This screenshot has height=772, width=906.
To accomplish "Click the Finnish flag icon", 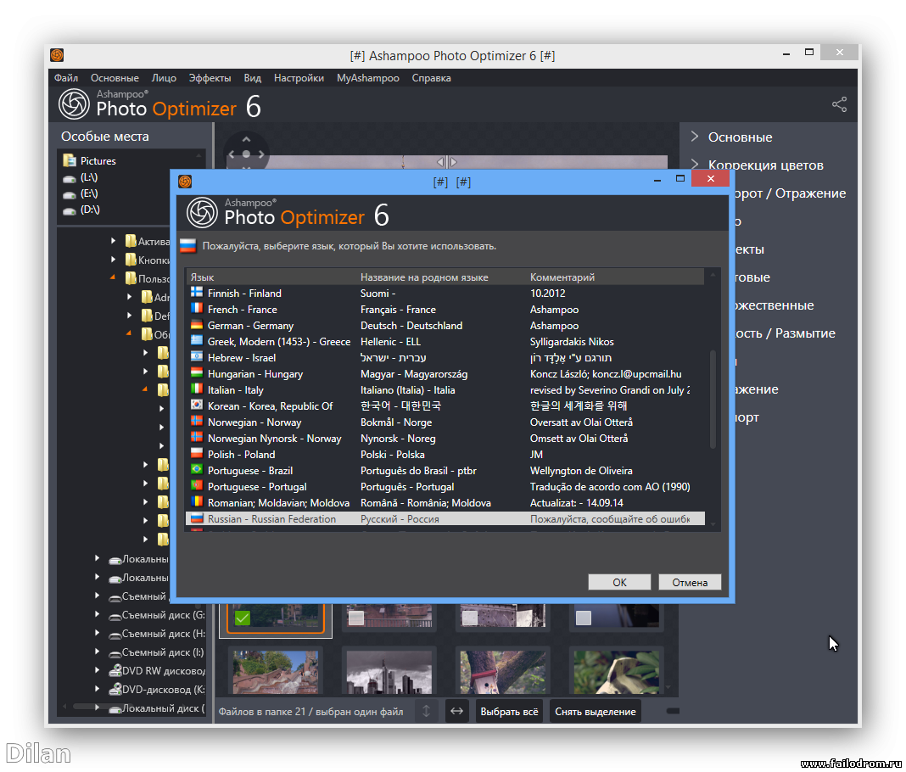I will pos(197,293).
